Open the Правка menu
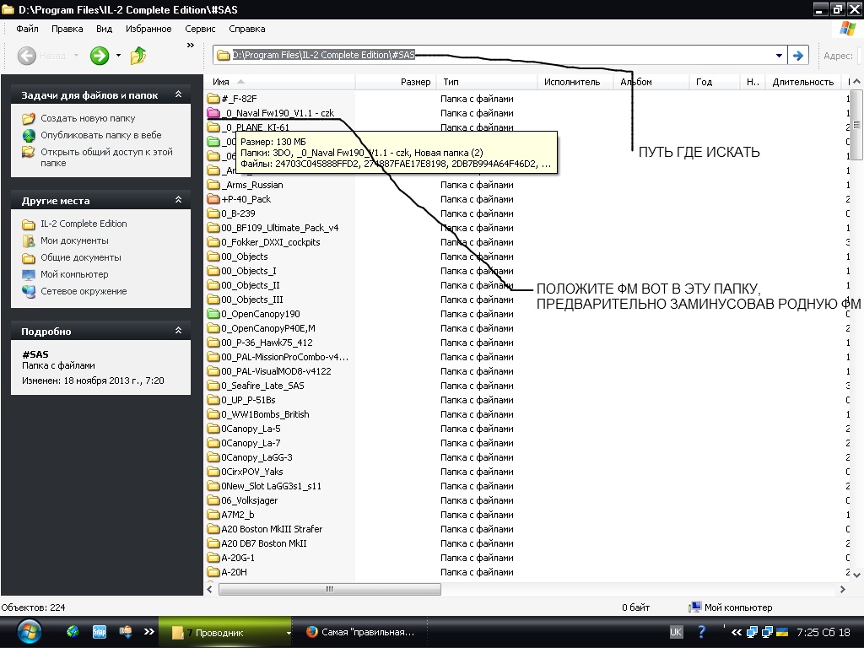864x648 pixels. click(67, 29)
